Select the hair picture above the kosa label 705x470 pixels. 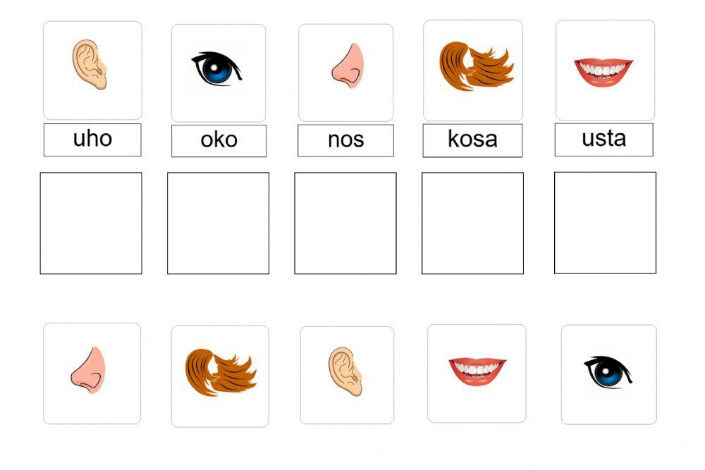[473, 70]
